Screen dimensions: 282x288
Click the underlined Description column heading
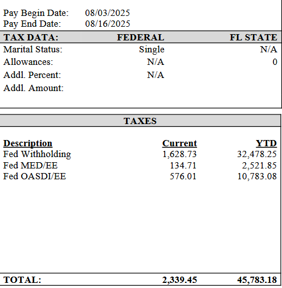point(28,143)
